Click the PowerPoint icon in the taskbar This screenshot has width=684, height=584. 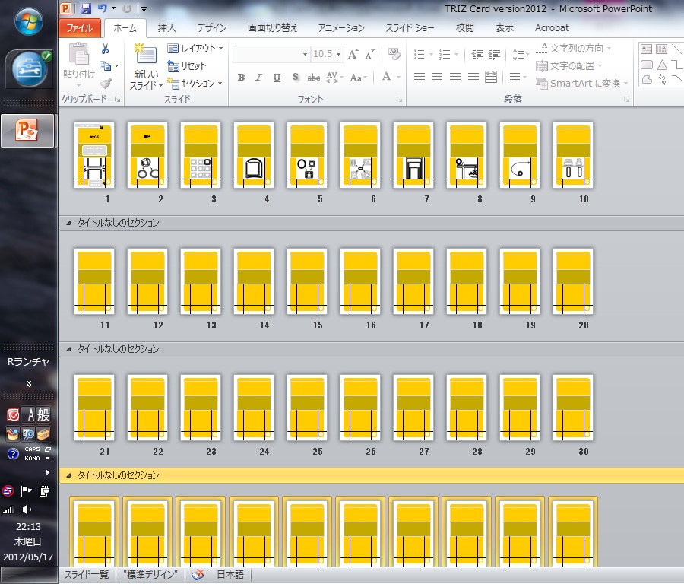[x=27, y=131]
